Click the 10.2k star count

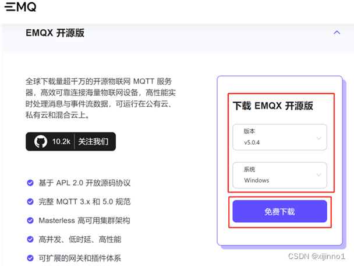tap(61, 142)
